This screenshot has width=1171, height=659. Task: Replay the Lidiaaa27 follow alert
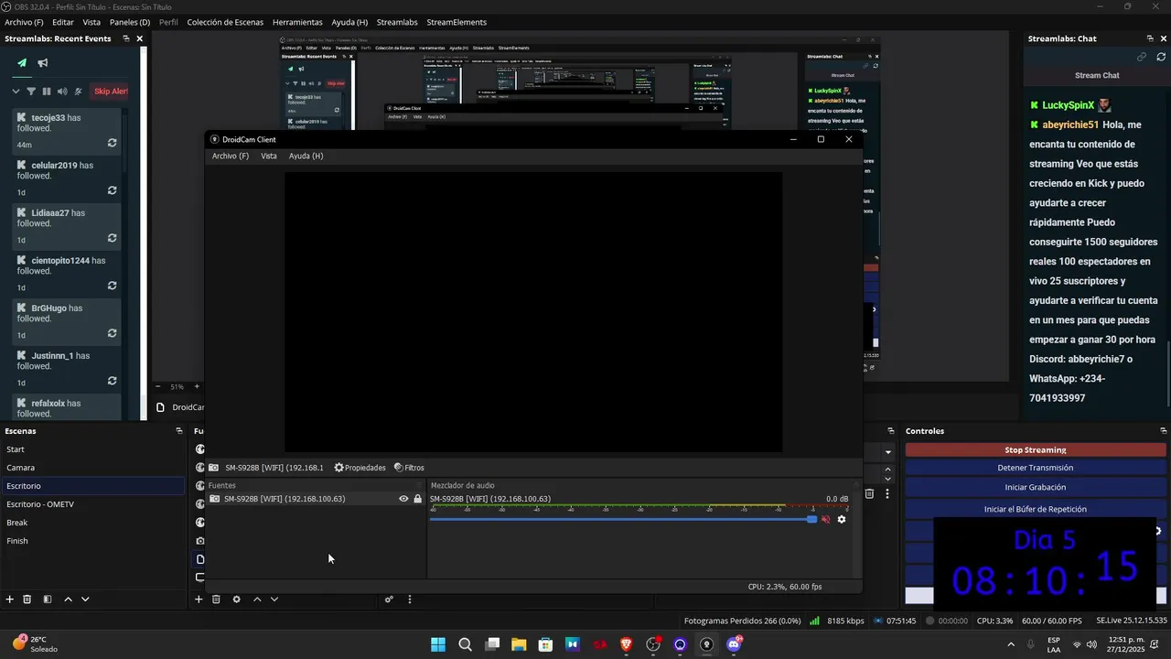(x=112, y=238)
